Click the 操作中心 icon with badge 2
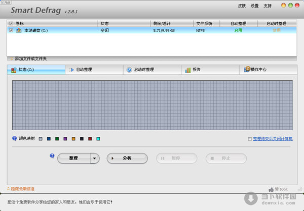304x211 pixels. [247, 69]
